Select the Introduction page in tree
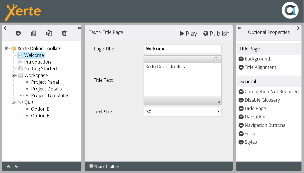Image resolution: width=304 pixels, height=173 pixels. (x=37, y=62)
